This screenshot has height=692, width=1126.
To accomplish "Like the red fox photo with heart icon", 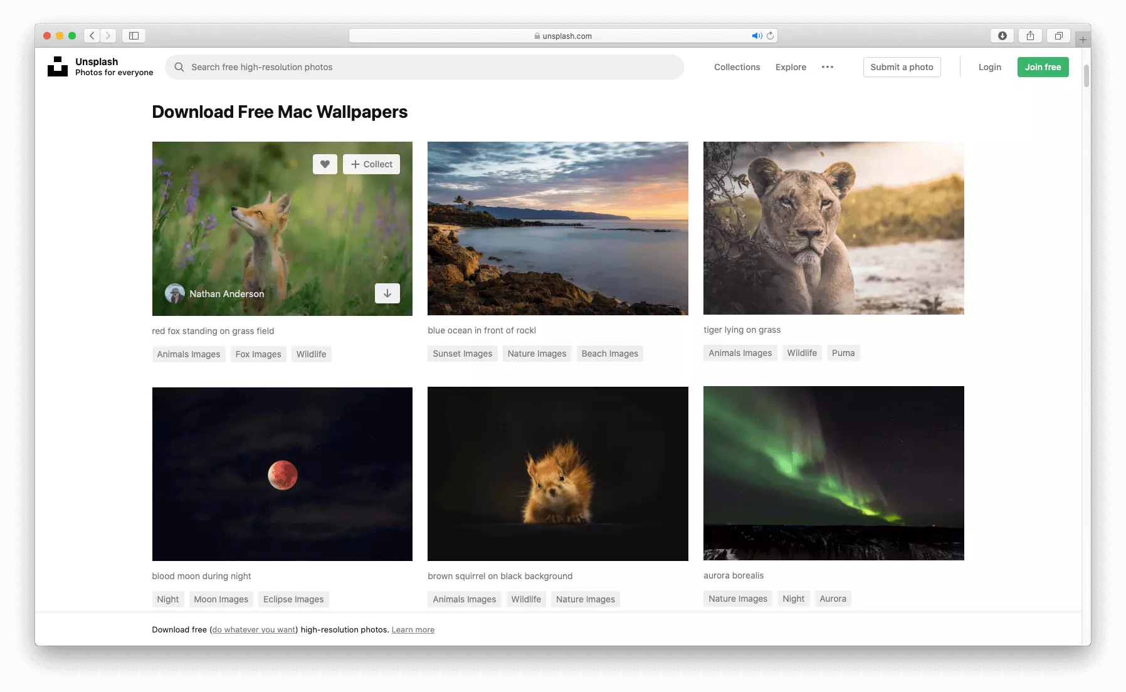I will [325, 164].
